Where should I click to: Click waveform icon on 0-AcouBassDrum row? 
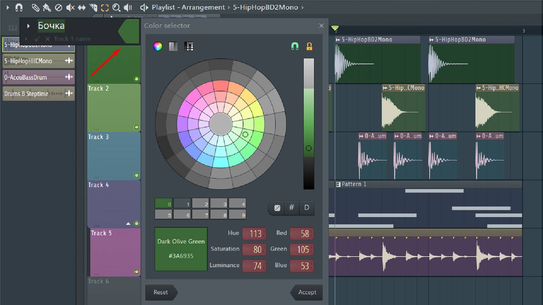69,77
